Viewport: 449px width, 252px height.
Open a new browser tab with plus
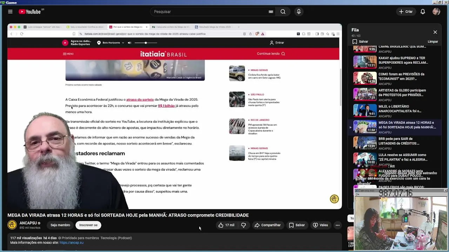click(239, 27)
